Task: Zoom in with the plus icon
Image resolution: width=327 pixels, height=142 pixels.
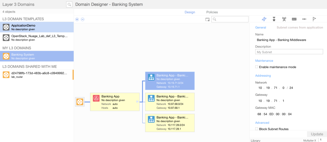Action: (x=77, y=19)
